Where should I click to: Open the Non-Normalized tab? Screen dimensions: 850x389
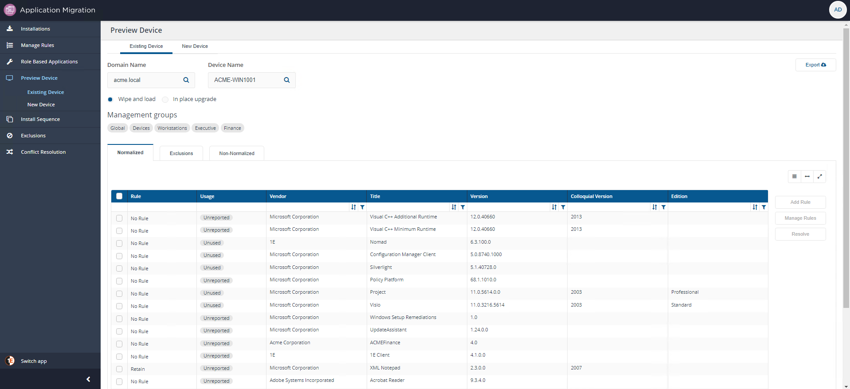[x=237, y=153]
